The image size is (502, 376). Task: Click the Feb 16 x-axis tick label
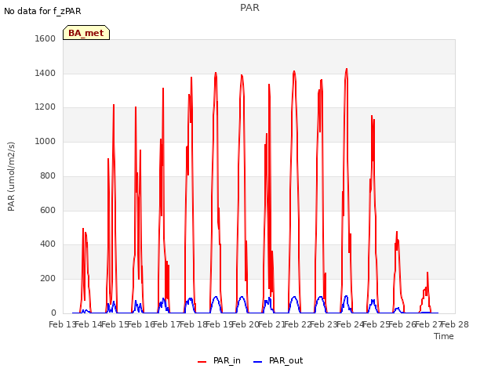click(x=141, y=324)
